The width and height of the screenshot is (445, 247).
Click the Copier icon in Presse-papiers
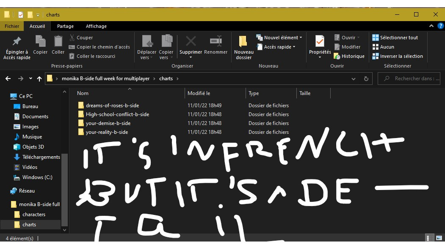(x=40, y=41)
